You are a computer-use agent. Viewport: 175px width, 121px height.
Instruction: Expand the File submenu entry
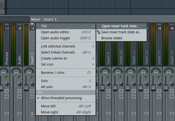tap(66, 26)
